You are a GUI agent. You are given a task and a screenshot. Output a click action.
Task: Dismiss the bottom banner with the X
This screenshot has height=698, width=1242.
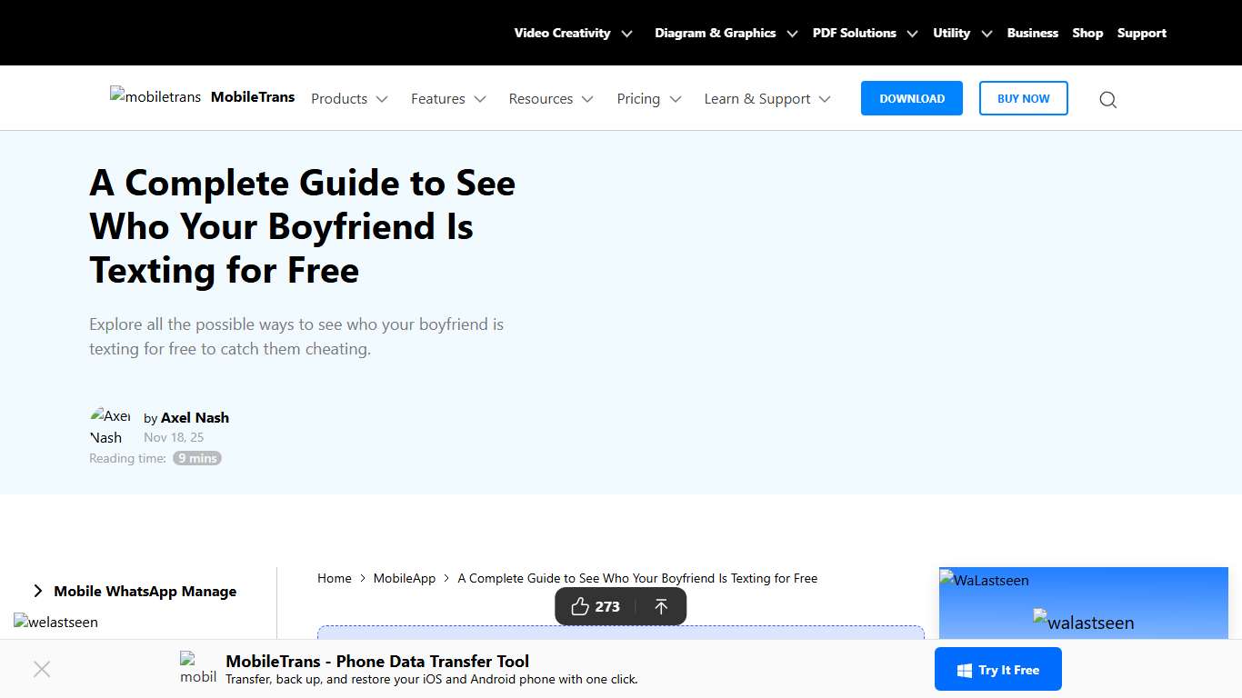[42, 669]
